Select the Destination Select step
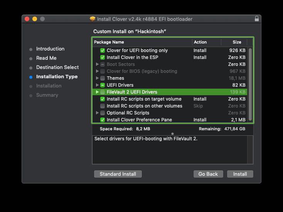283x212 pixels. 57,67
